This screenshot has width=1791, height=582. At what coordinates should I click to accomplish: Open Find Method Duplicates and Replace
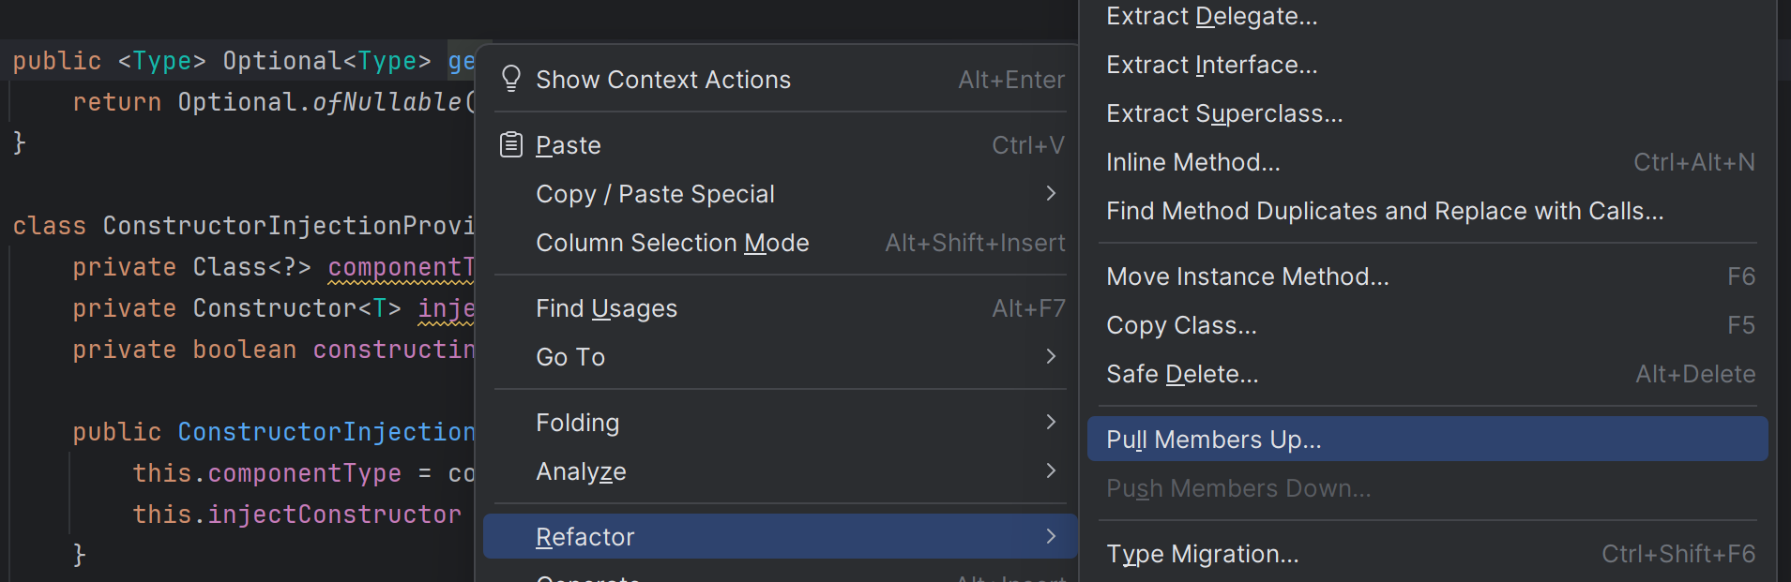[x=1385, y=211]
